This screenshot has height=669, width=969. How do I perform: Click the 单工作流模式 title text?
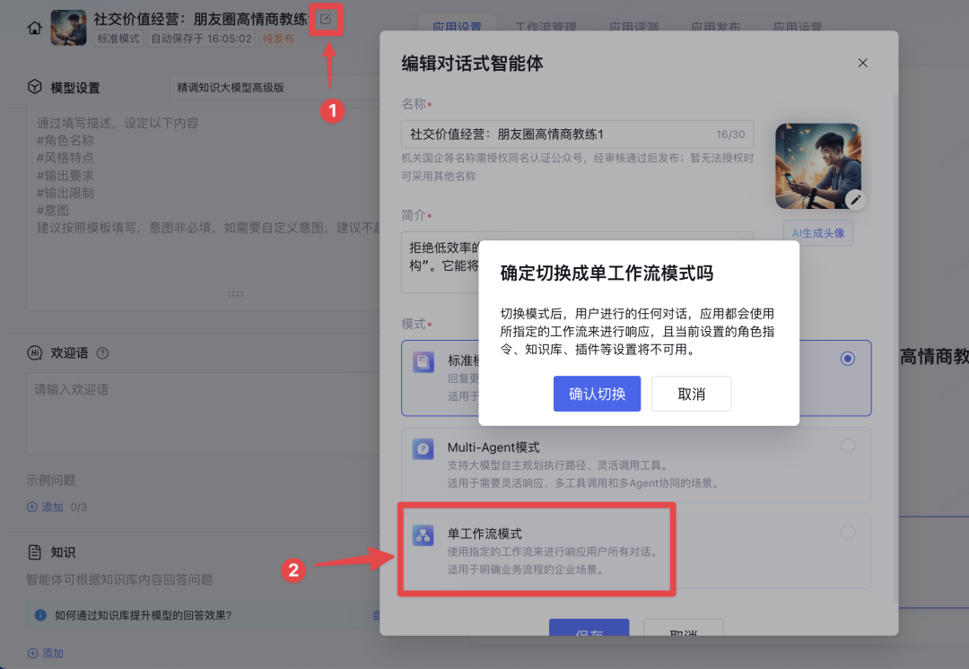pos(484,534)
